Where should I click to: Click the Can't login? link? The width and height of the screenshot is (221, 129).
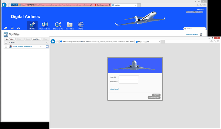115,89
